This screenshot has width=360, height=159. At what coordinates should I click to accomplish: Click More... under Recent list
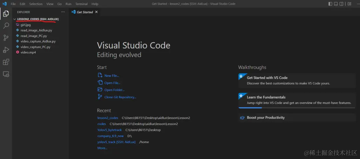102,148
